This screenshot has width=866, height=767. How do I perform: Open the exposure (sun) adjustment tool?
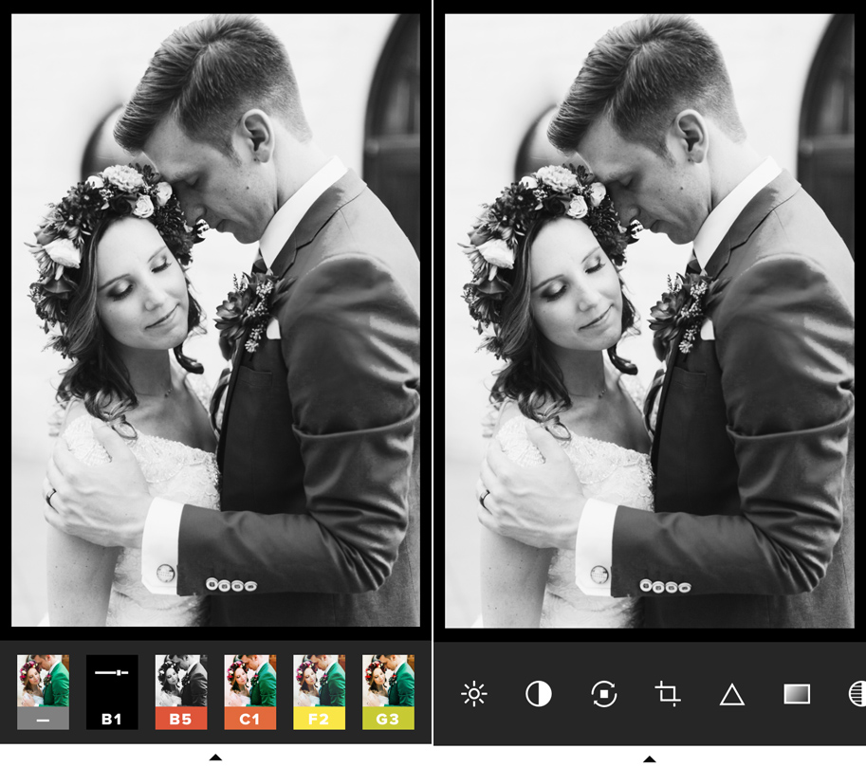pyautogui.click(x=473, y=695)
